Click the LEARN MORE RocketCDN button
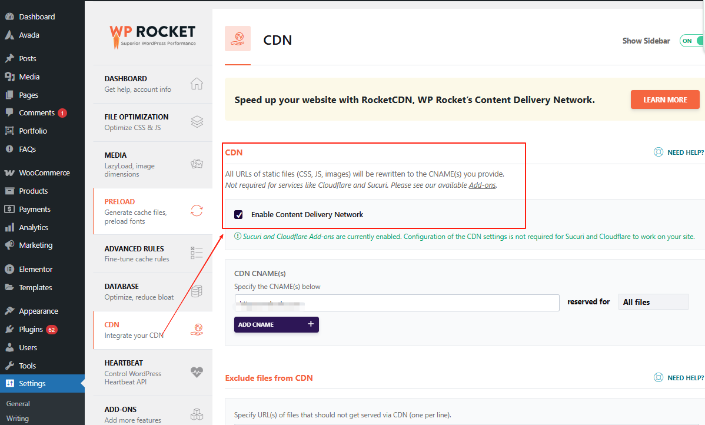The width and height of the screenshot is (705, 425). pos(665,99)
